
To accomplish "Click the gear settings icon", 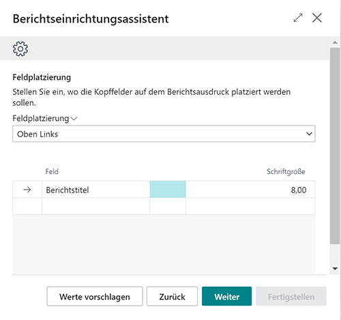I will tap(20, 48).
